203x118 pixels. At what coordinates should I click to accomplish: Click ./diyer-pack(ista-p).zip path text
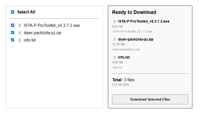pyautogui.click(x=126, y=49)
